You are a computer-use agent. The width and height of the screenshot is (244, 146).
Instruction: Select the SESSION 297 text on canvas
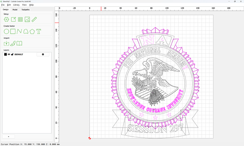(x=155, y=128)
